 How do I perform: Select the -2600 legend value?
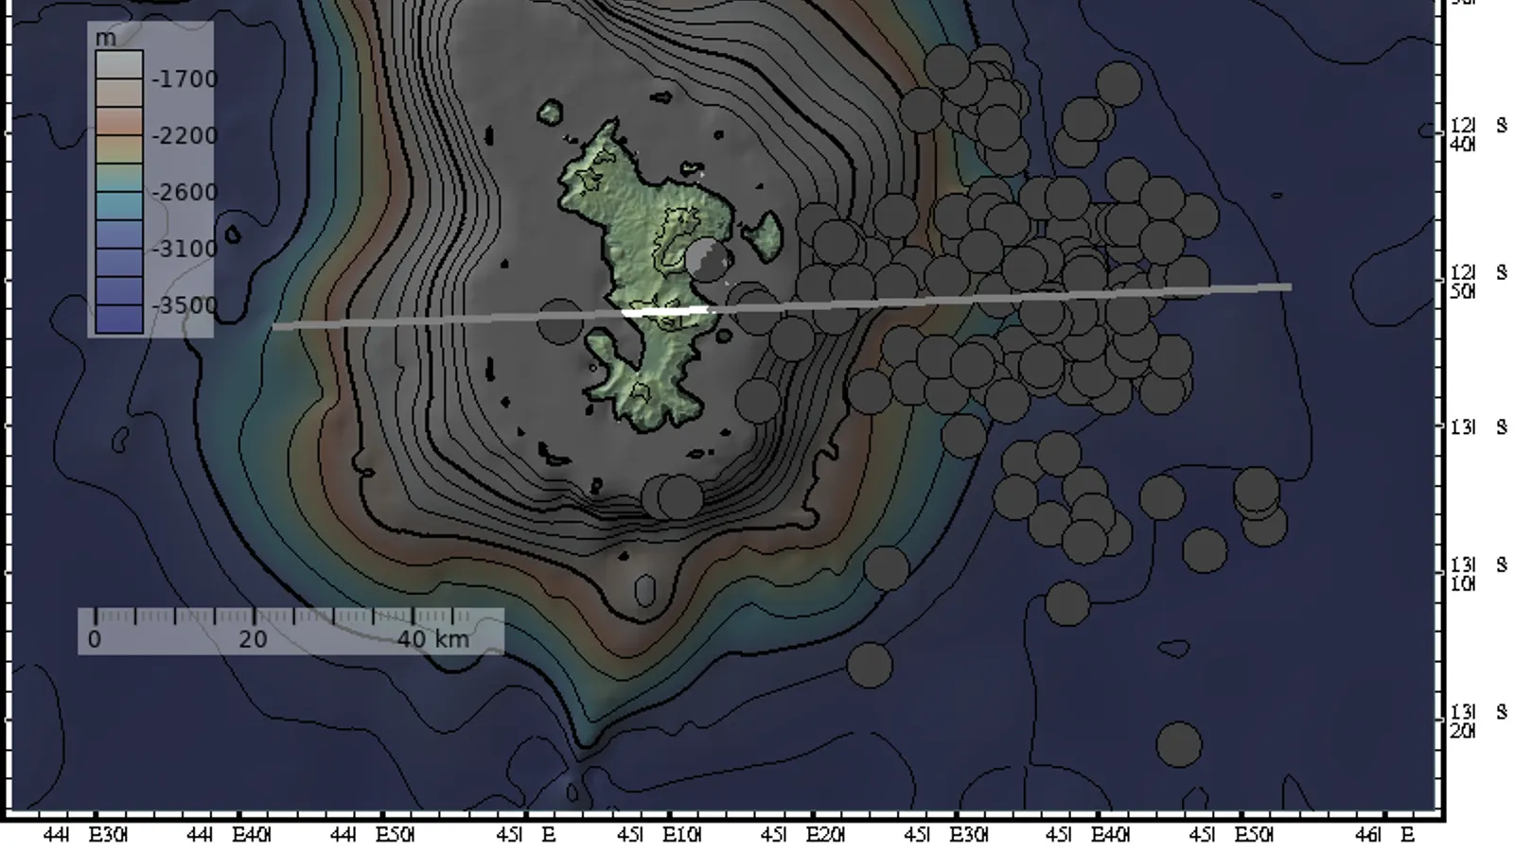tap(185, 193)
